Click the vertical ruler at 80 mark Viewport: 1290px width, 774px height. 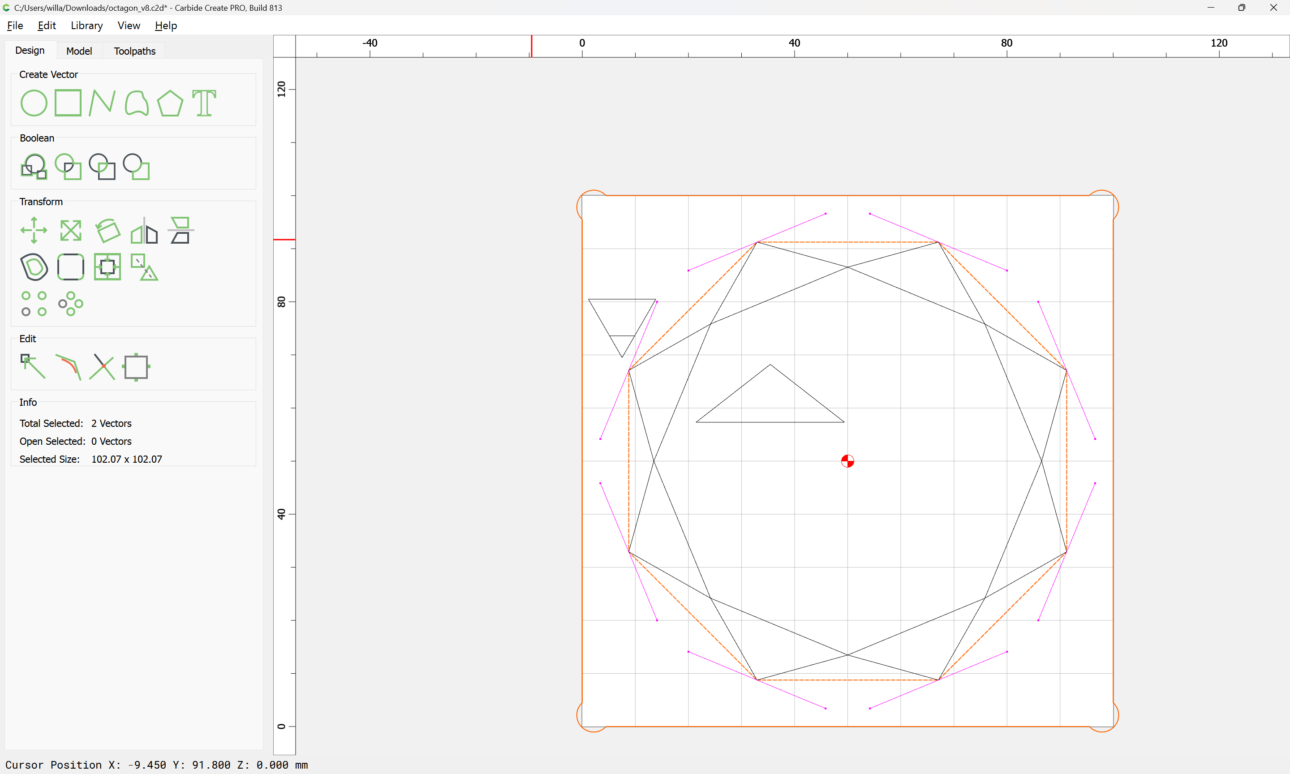pyautogui.click(x=282, y=301)
